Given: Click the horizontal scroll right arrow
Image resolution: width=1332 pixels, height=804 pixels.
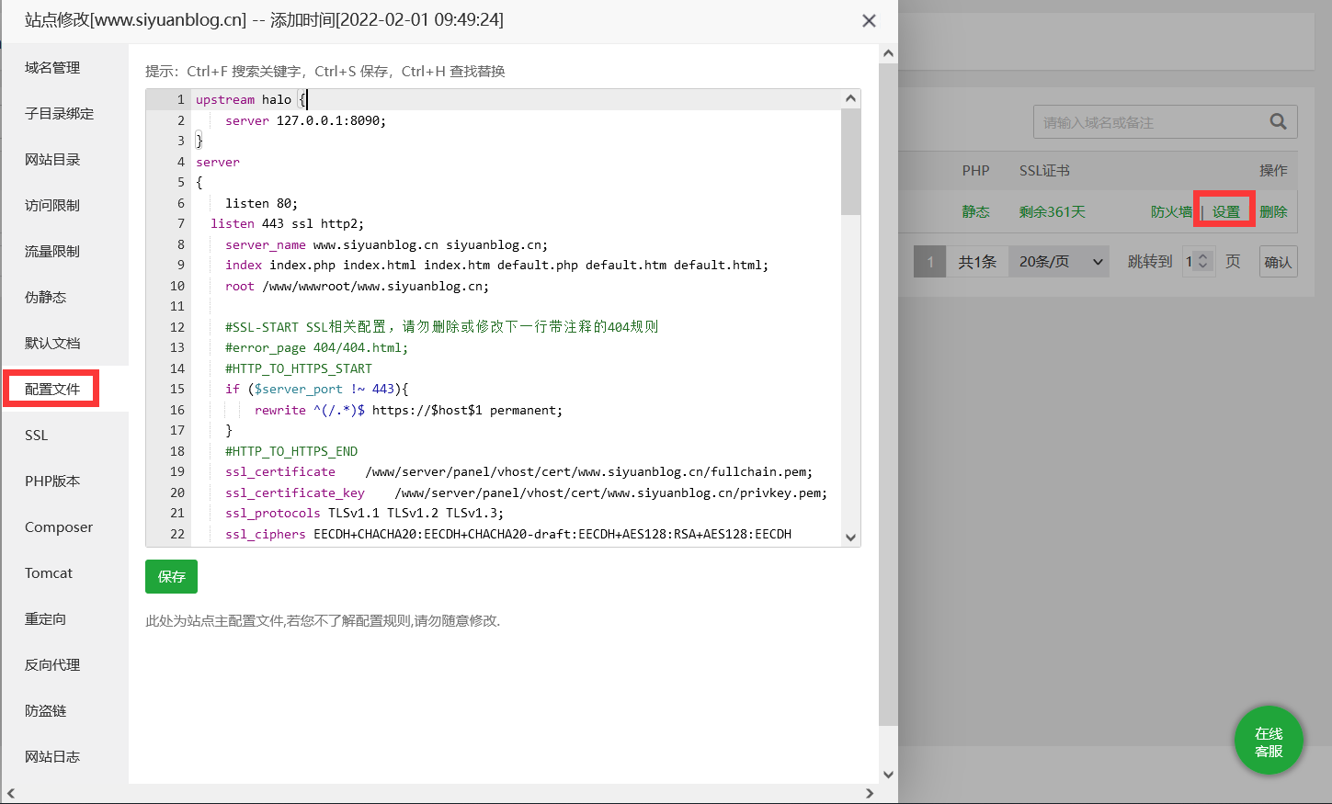Looking at the screenshot, I should [x=870, y=793].
